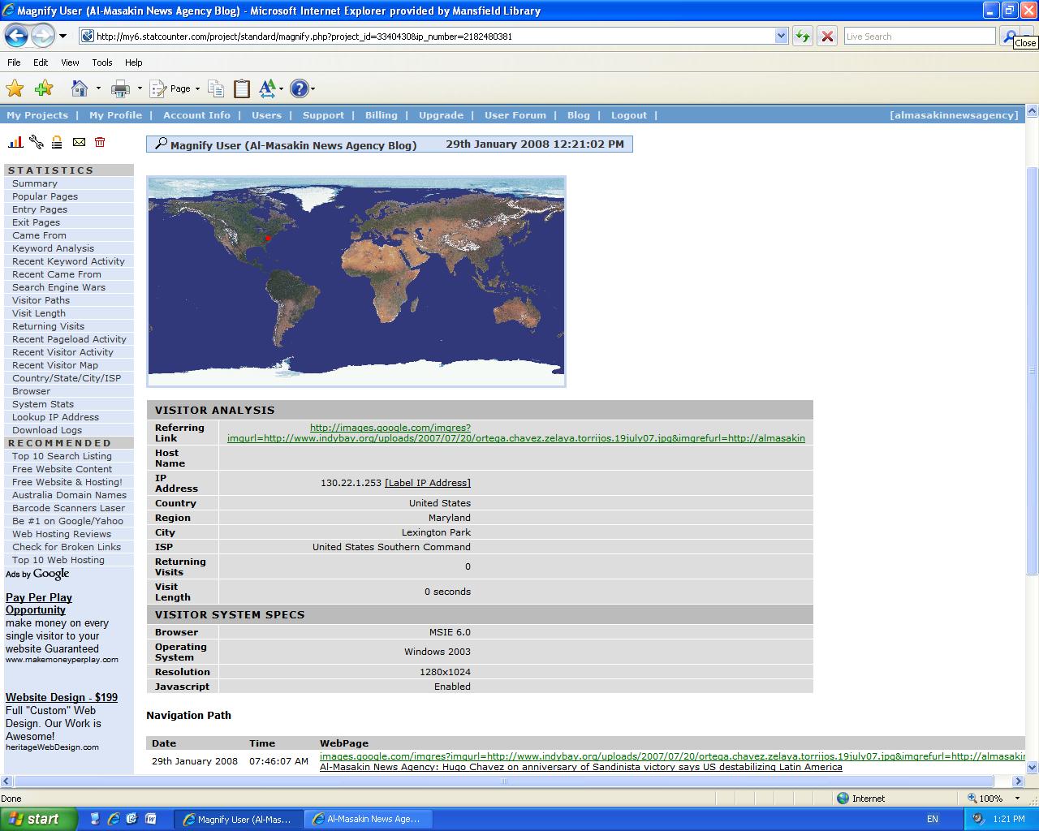
Task: Click the Live Search input field
Action: [918, 37]
